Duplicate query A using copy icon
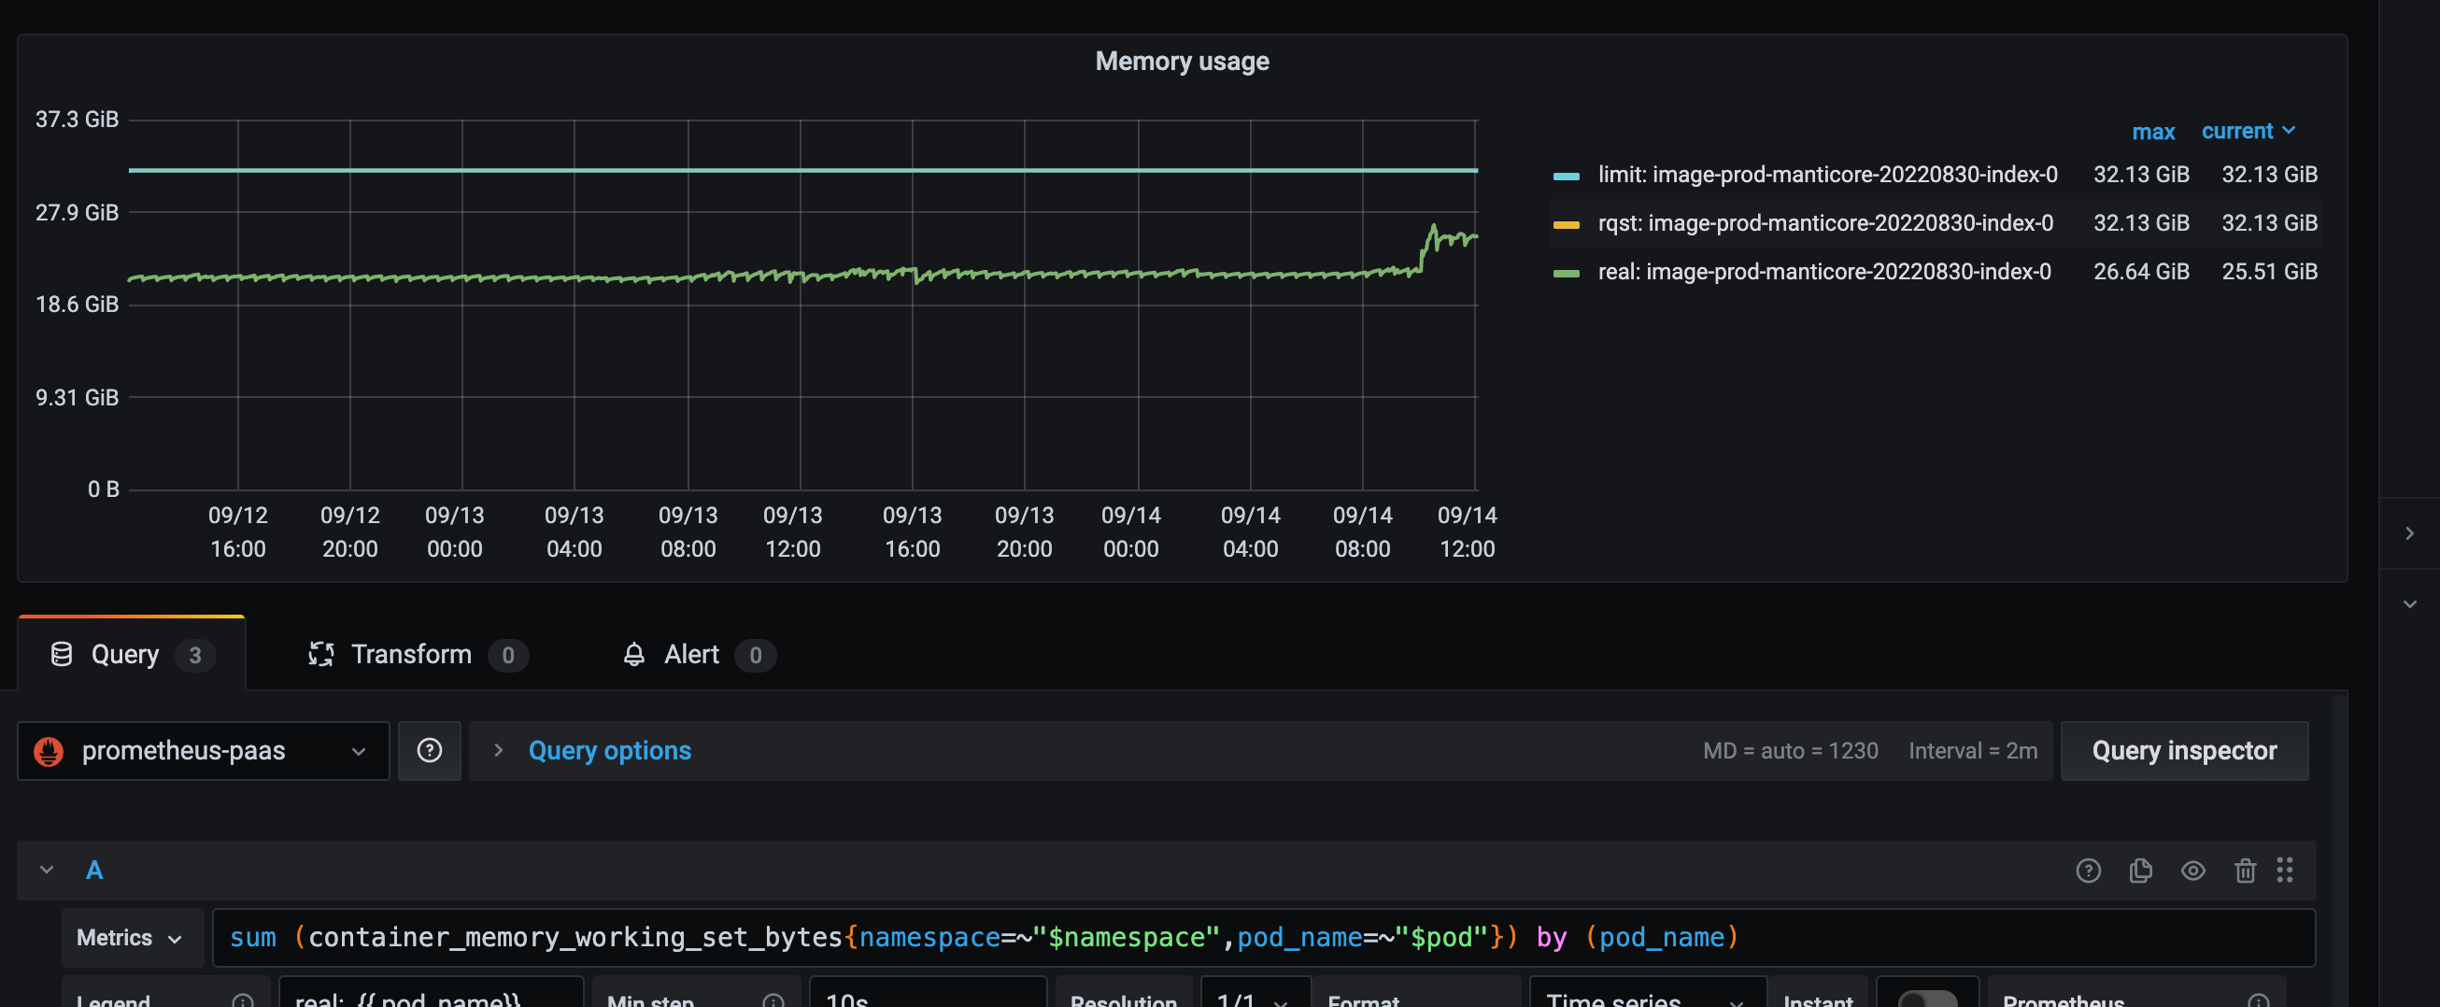The height and width of the screenshot is (1007, 2440). [x=2141, y=870]
